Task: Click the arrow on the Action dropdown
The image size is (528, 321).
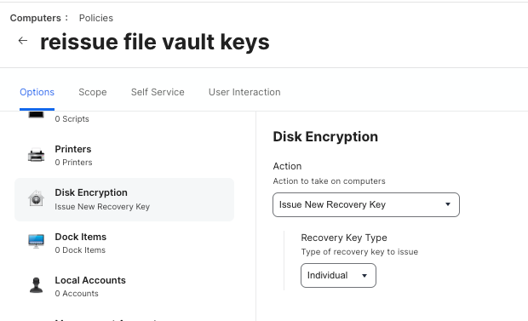Action: [x=448, y=204]
